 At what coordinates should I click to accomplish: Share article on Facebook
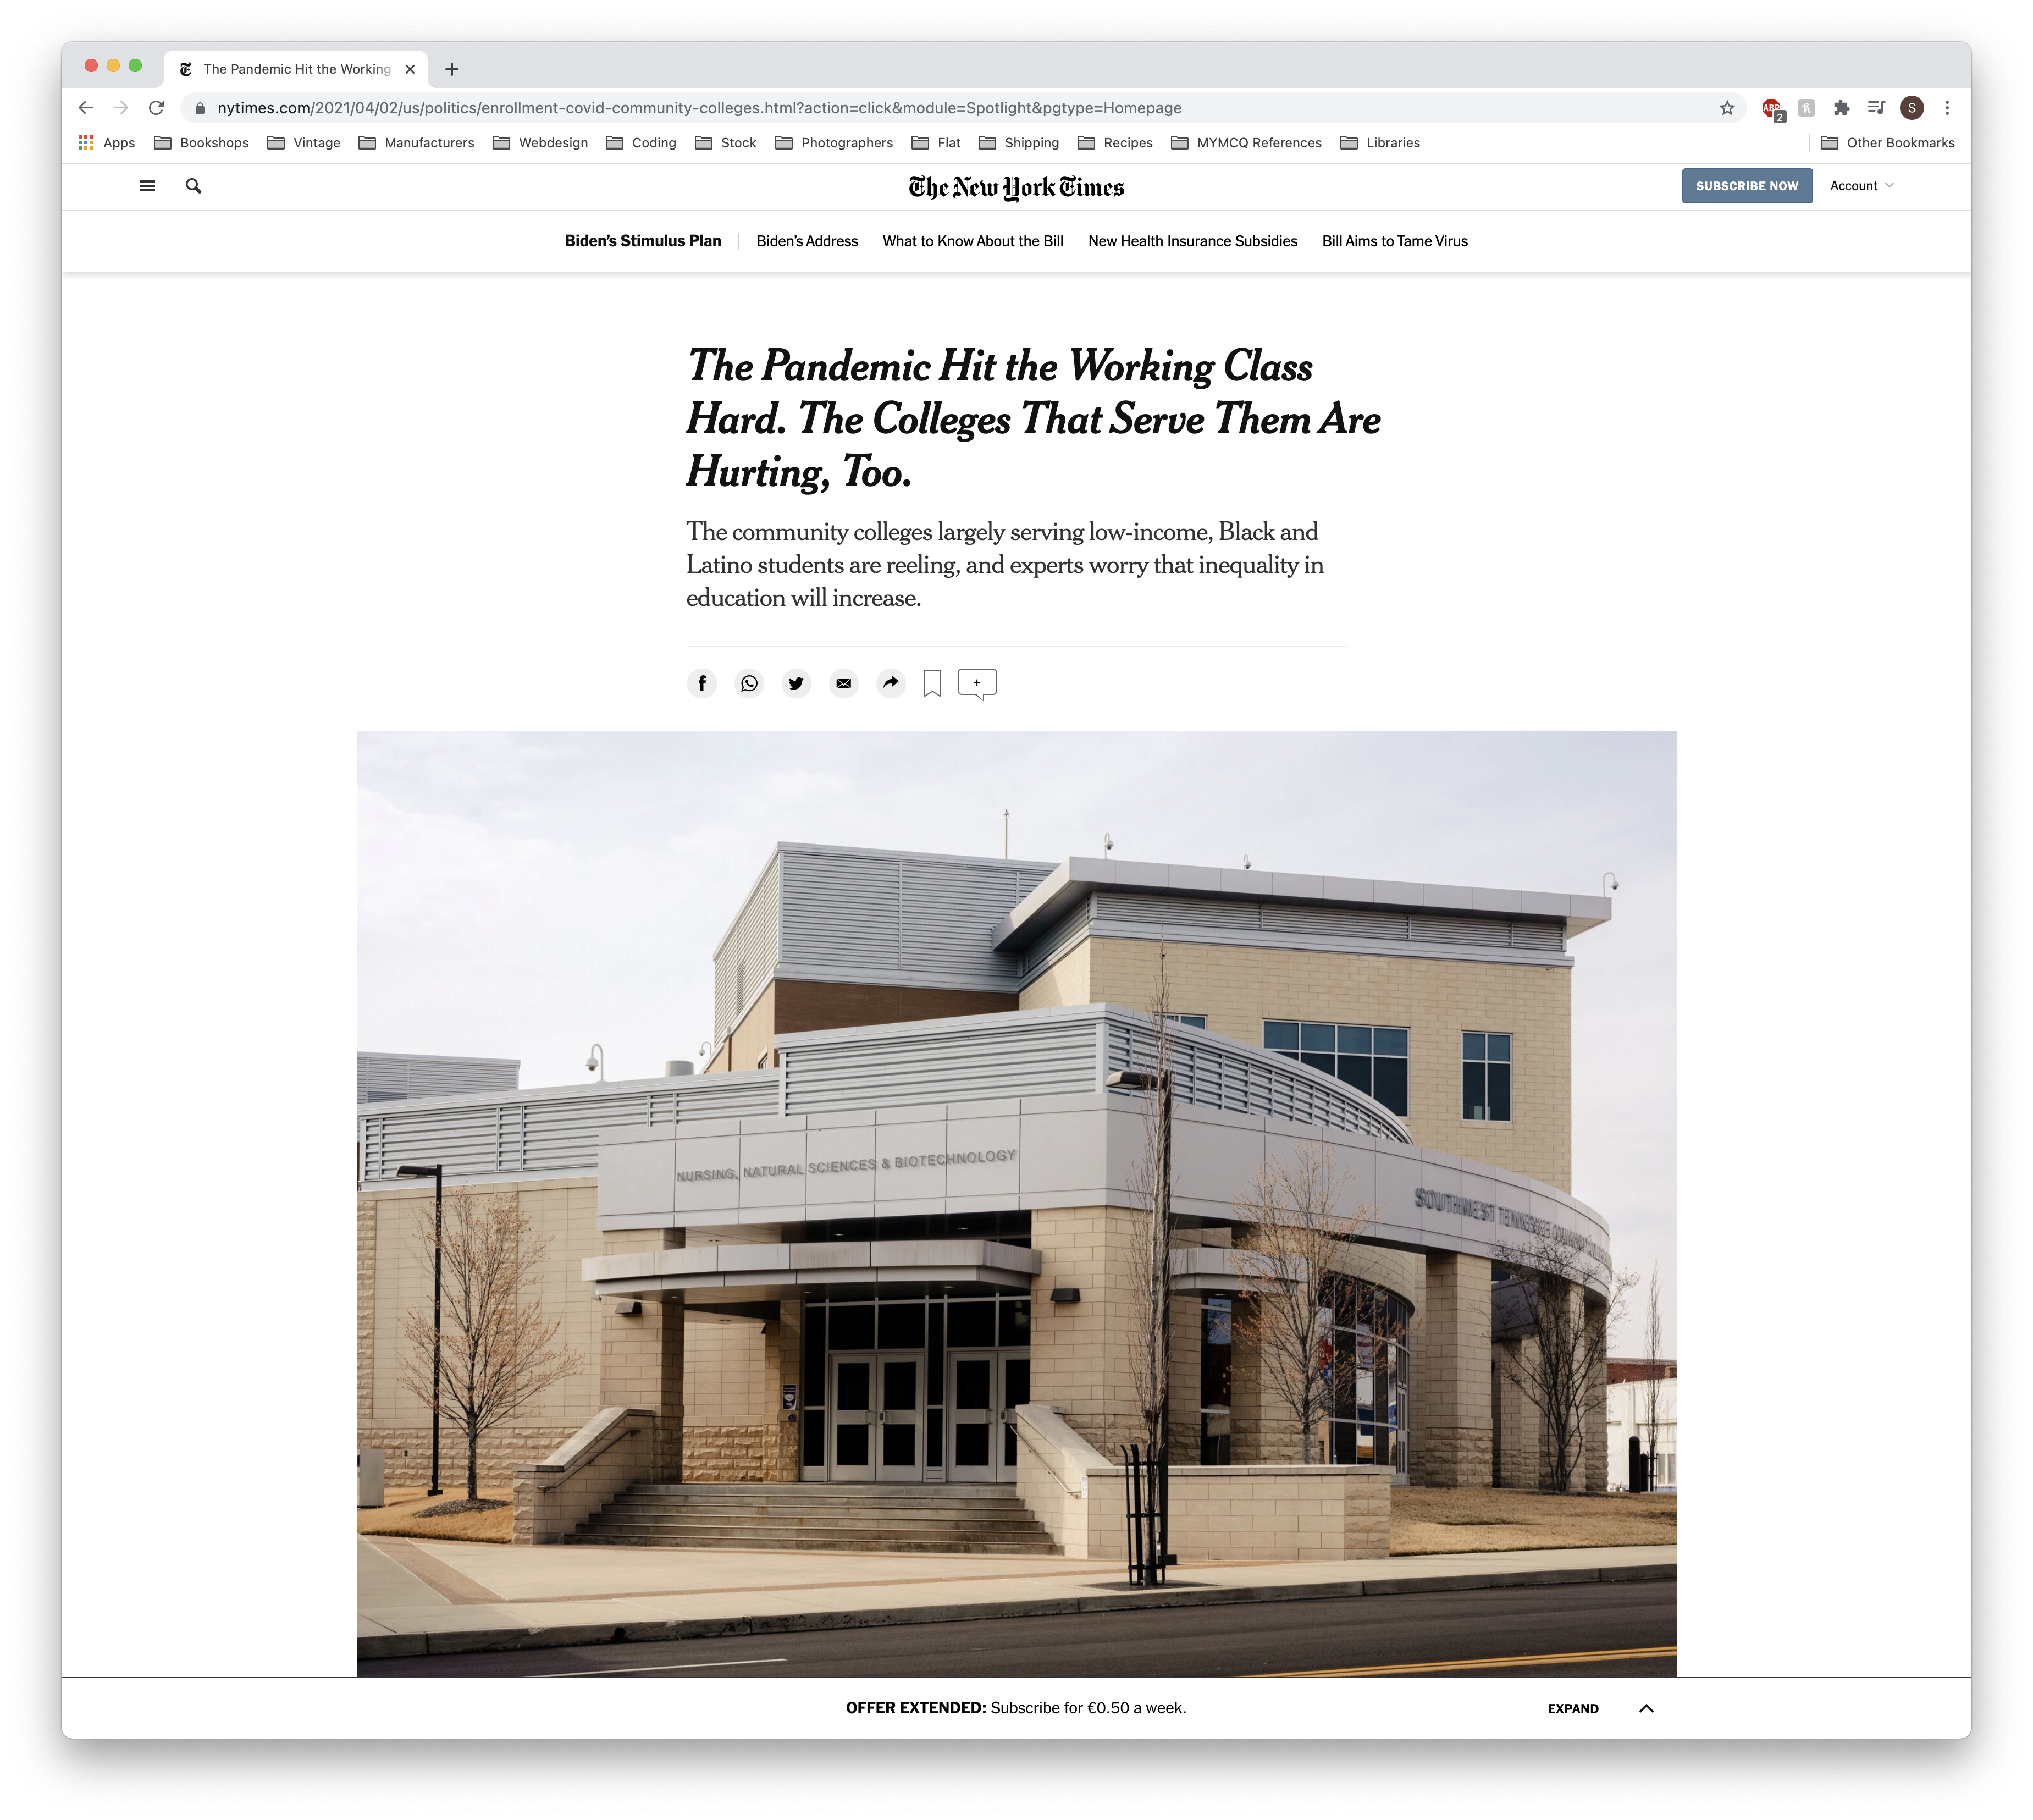coord(701,683)
